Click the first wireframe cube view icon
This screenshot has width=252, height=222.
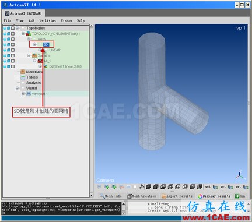163,187
